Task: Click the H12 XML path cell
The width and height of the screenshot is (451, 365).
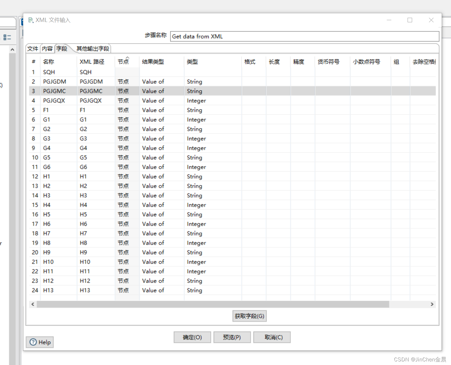Action: click(x=96, y=281)
